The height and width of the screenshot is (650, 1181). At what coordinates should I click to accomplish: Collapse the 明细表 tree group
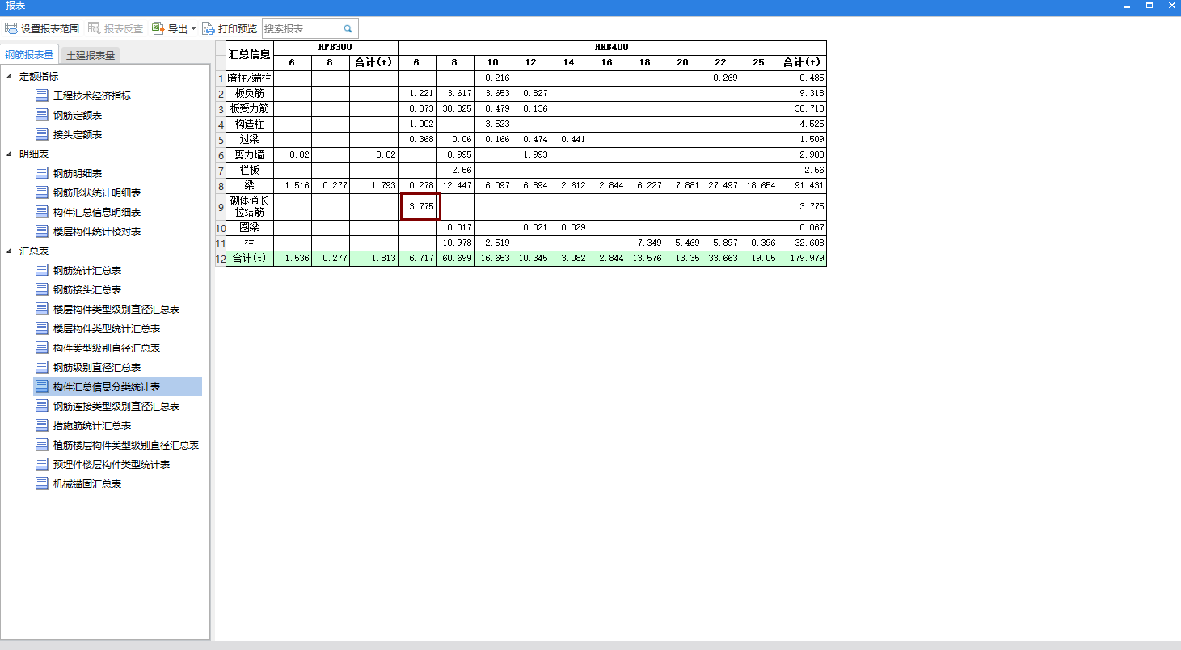coord(10,154)
